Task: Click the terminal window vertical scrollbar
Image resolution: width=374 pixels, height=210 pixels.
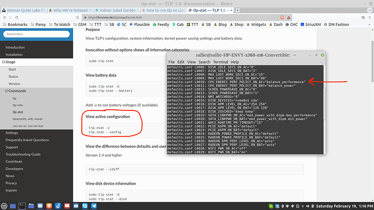Action: point(324,104)
